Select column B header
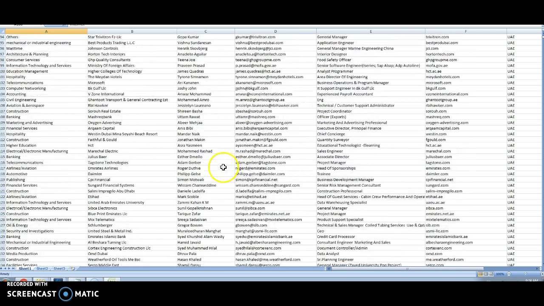This screenshot has height=306, width=544. 132,31
